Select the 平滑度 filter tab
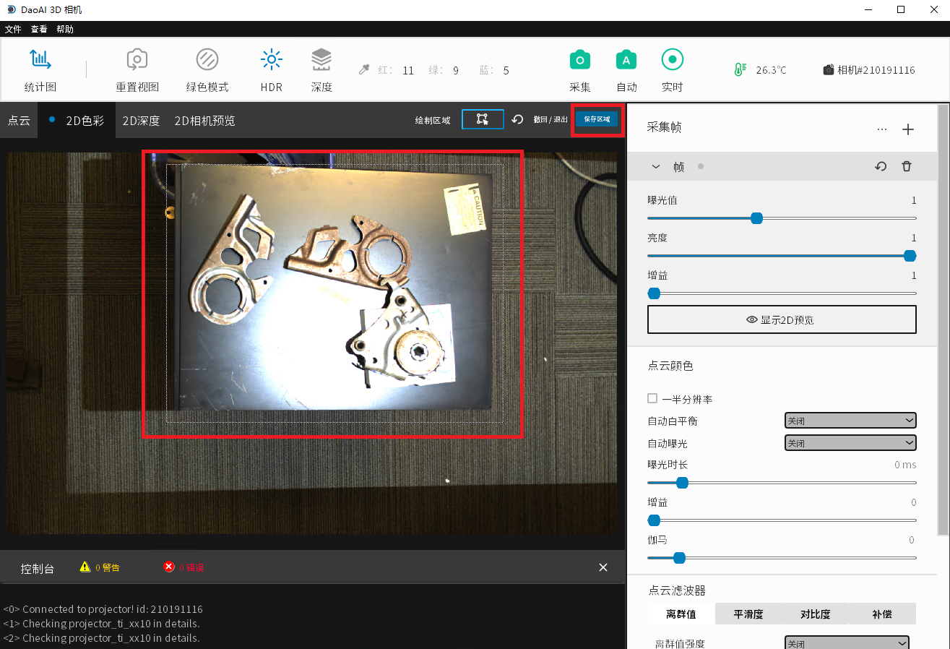 (748, 614)
